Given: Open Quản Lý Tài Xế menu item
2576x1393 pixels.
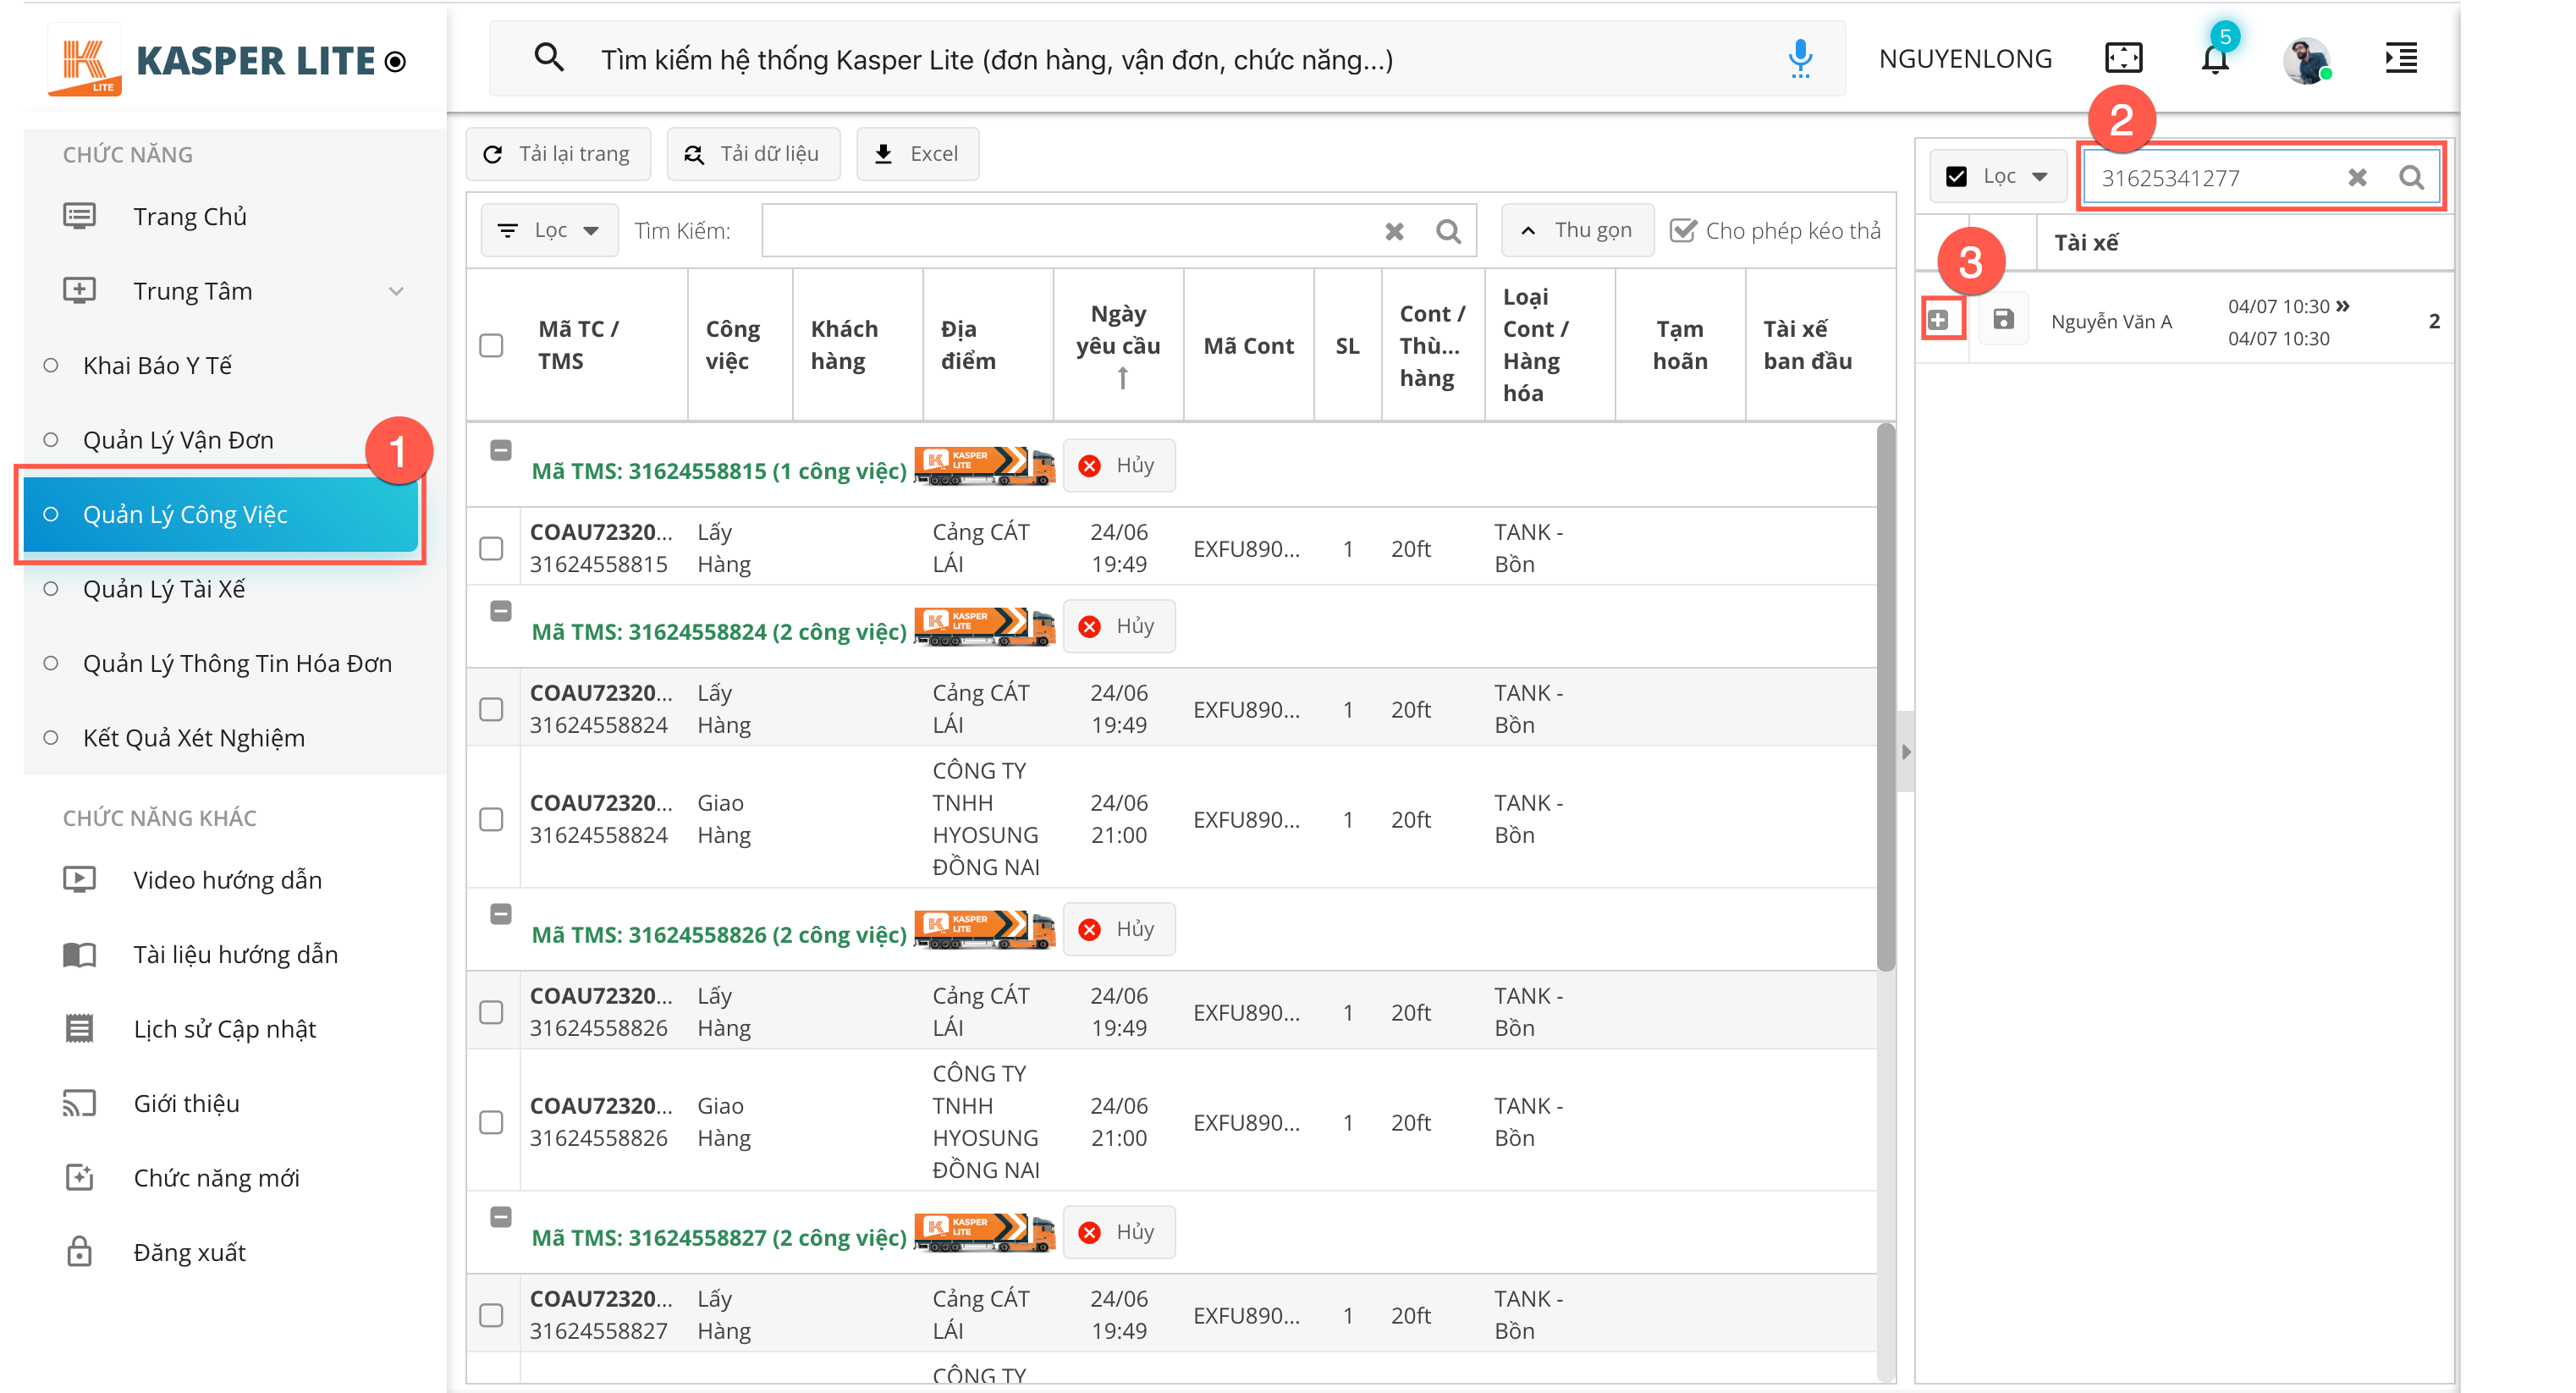Looking at the screenshot, I should click(164, 589).
